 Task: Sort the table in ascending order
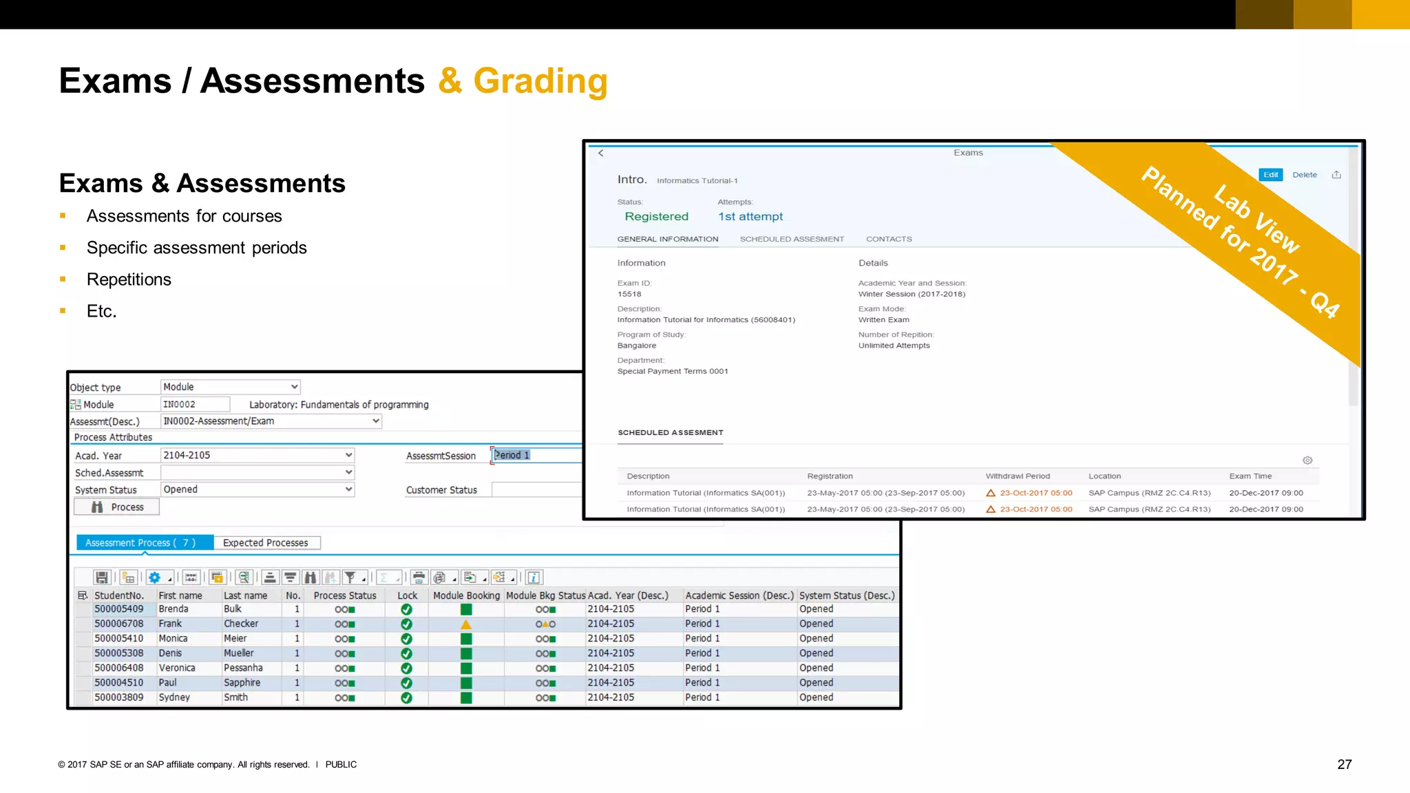click(x=270, y=577)
